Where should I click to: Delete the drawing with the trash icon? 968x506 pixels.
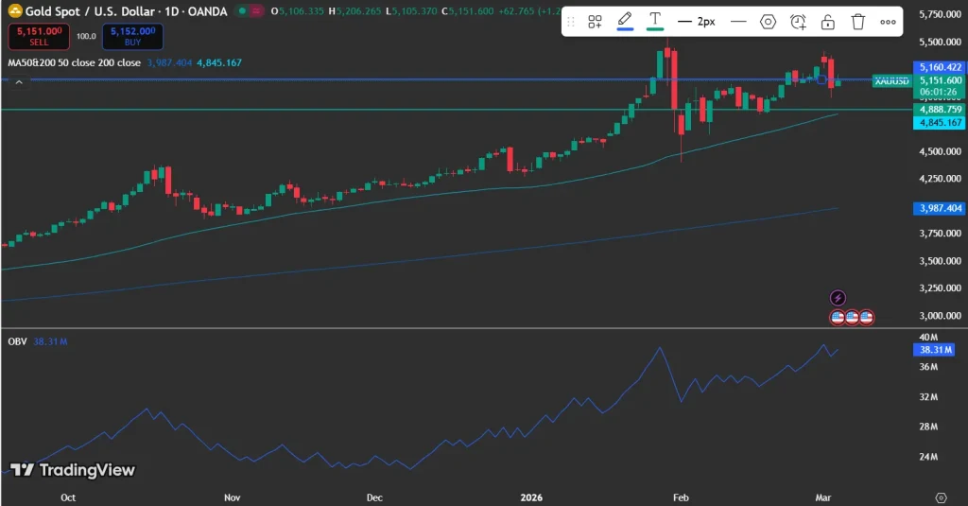858,23
